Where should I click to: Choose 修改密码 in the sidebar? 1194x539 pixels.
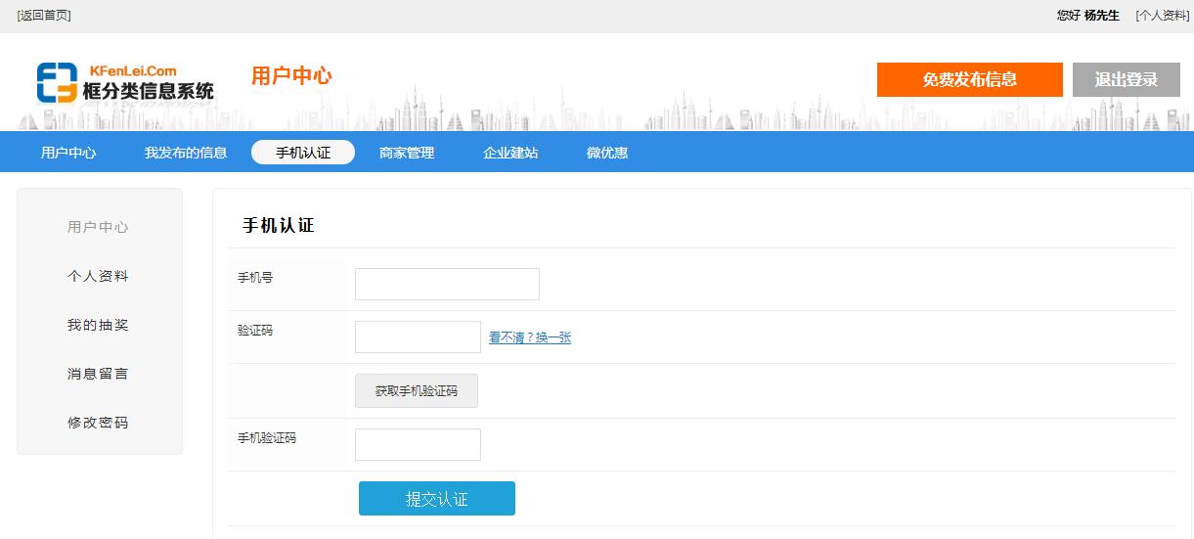coord(98,423)
